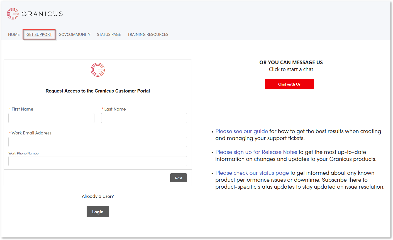Image resolution: width=393 pixels, height=240 pixels.
Task: Open the HOME menu tab
Action: (x=14, y=34)
